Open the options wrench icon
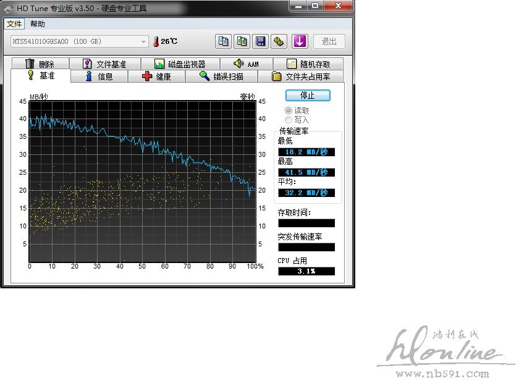The image size is (519, 389). coord(279,41)
